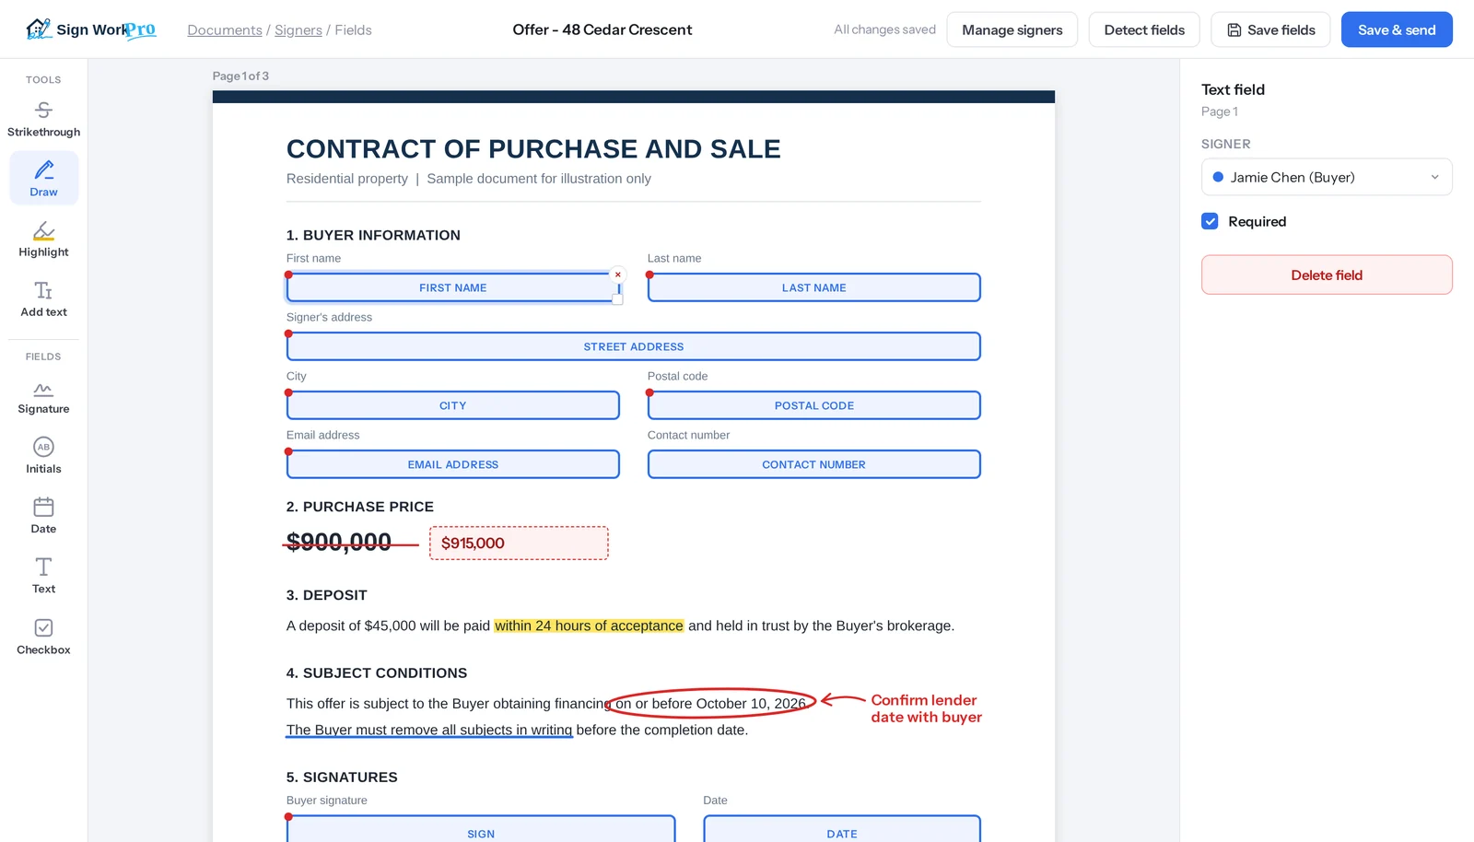Select the Highlight tool

[x=43, y=239]
